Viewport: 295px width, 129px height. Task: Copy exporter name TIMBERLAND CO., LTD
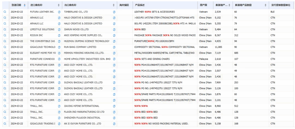[x=114, y=12]
